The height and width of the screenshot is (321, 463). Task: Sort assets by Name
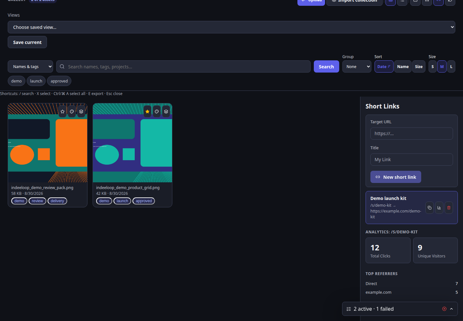[x=403, y=66]
